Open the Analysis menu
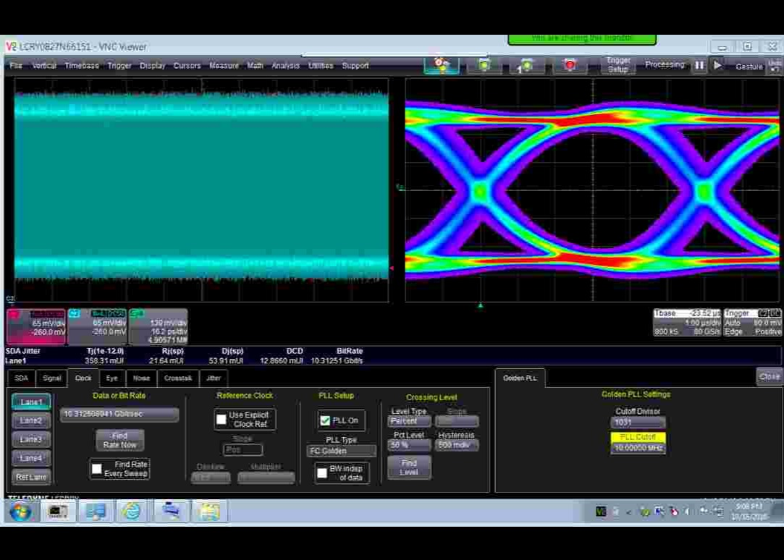Screen dimensions: 784x560 click(x=285, y=66)
